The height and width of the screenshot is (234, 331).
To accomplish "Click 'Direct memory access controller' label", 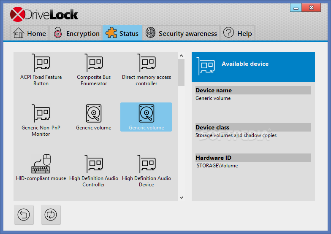I will 147,80.
